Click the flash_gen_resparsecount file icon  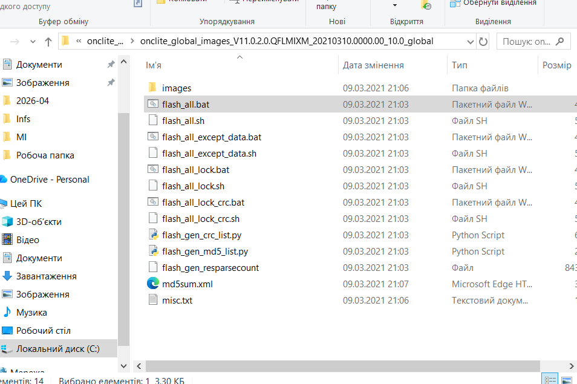pos(152,267)
